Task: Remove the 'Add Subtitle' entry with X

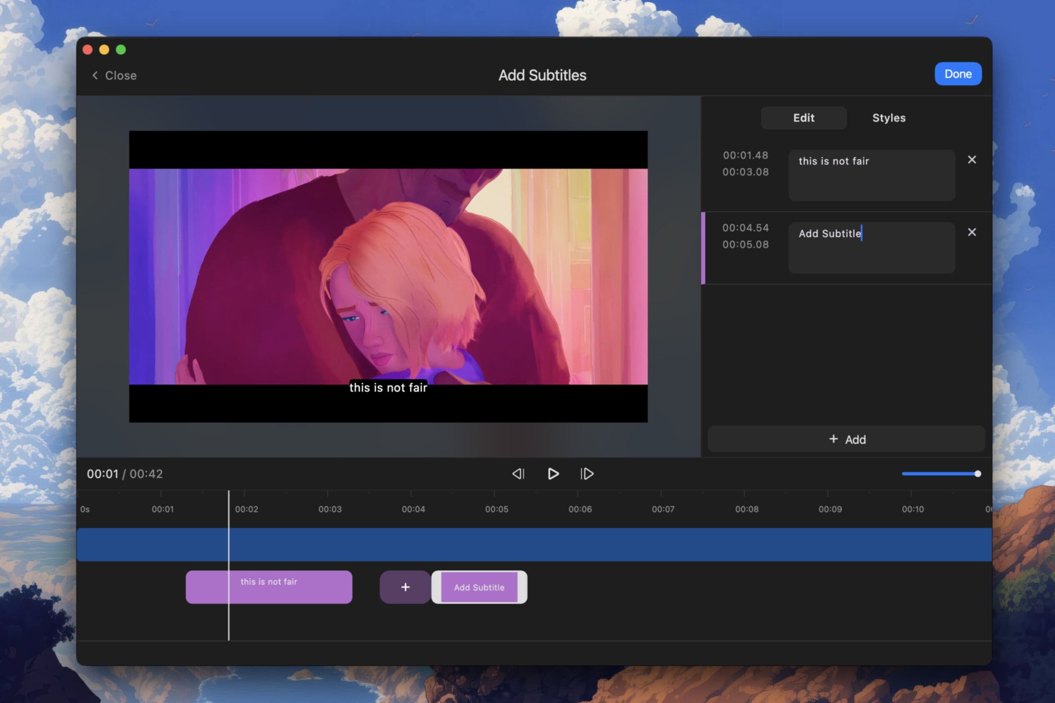Action: click(972, 232)
